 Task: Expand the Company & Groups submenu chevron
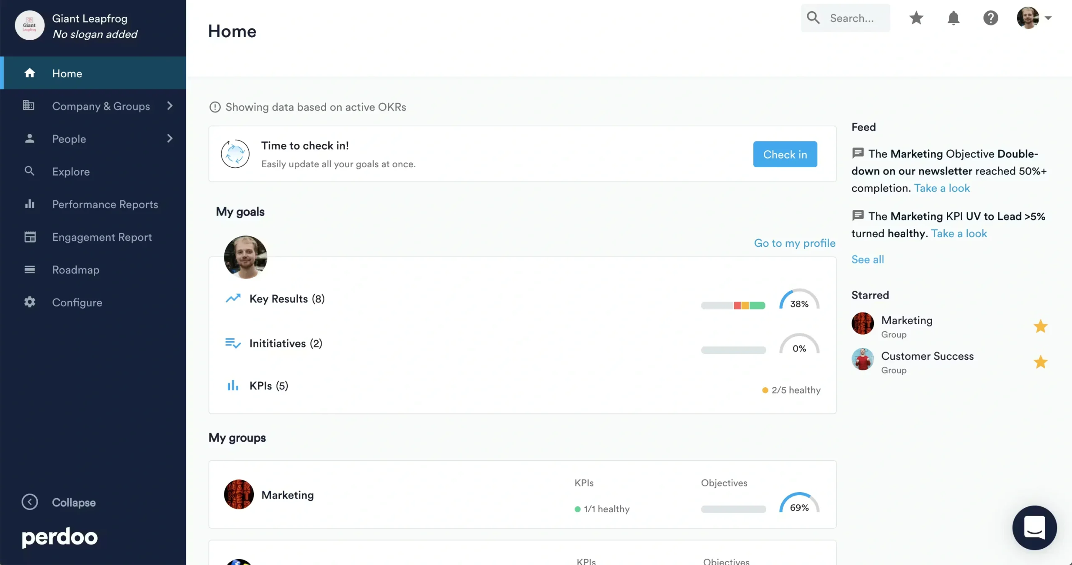tap(170, 106)
